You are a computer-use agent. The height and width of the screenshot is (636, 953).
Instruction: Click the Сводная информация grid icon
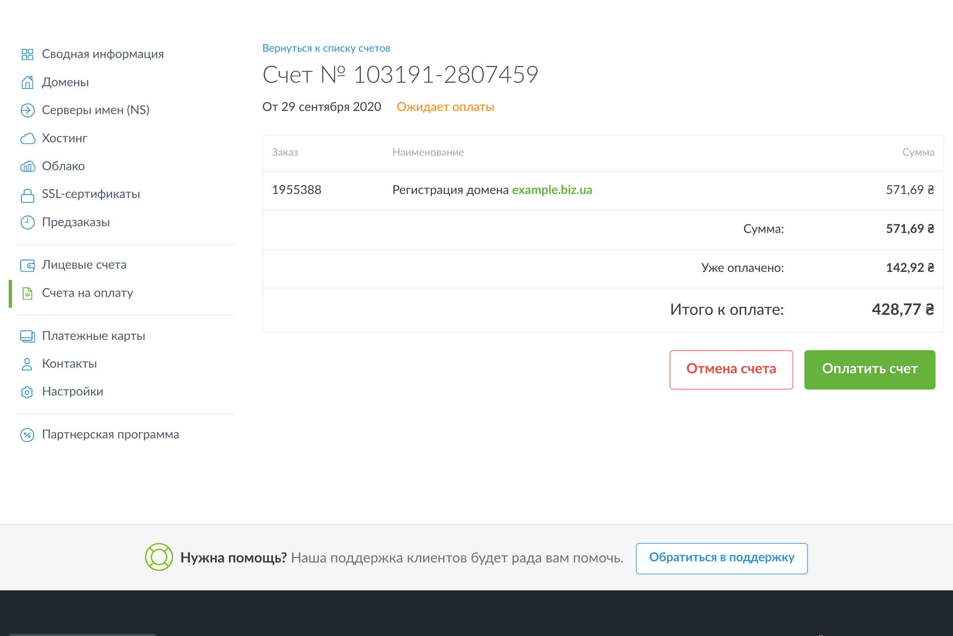[27, 54]
